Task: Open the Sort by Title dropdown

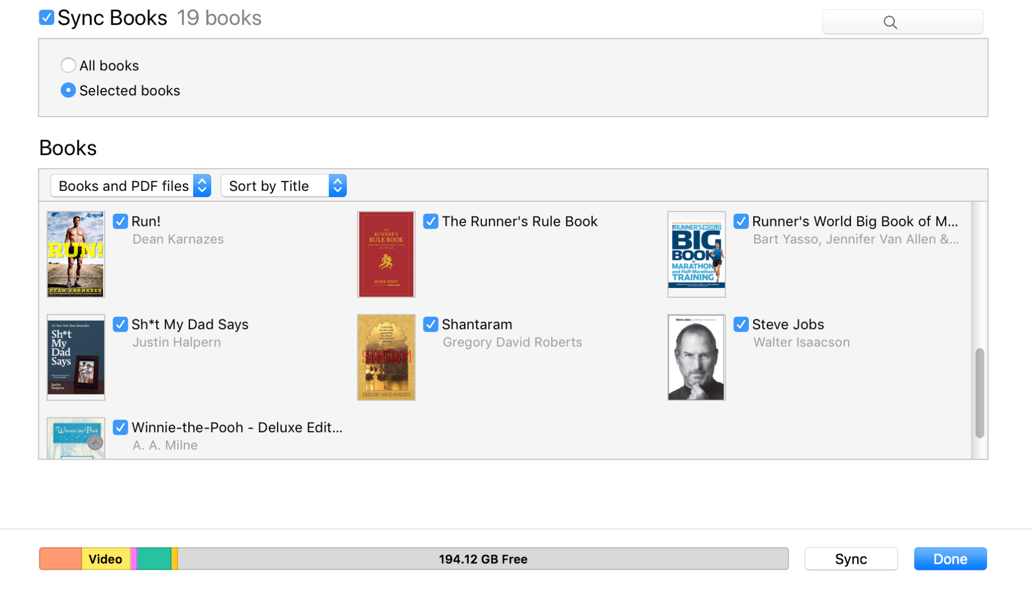Action: (283, 185)
